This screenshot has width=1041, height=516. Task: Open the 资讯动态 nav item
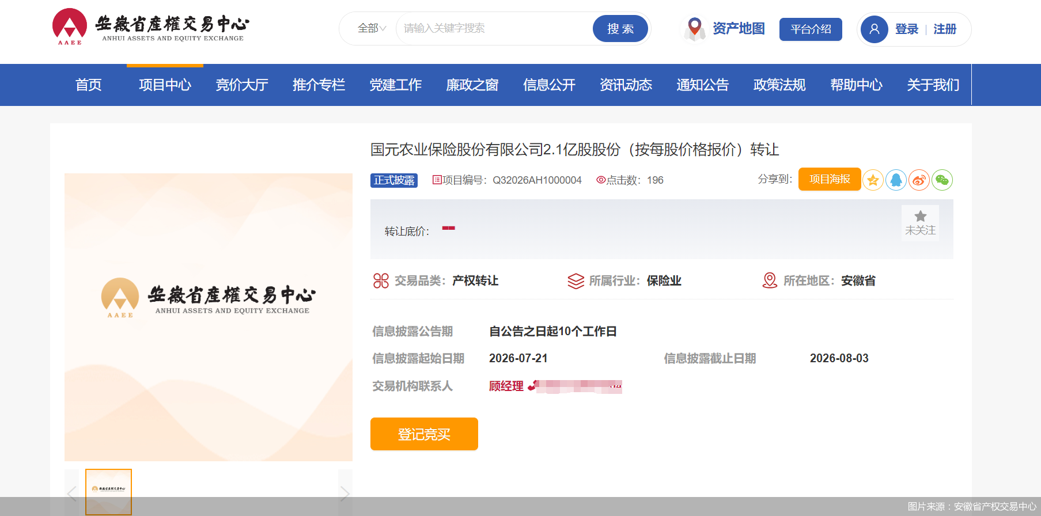(x=626, y=85)
